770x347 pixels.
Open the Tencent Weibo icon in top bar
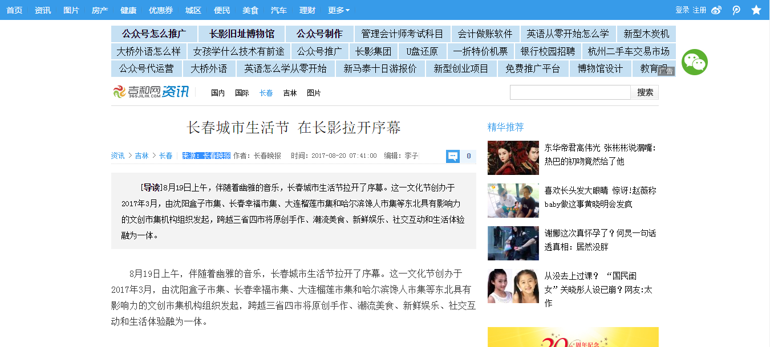coord(736,10)
